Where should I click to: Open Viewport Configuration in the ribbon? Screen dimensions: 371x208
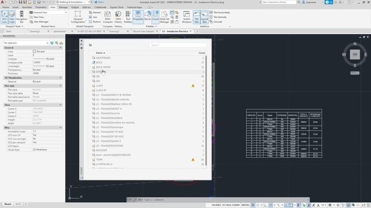point(78,17)
